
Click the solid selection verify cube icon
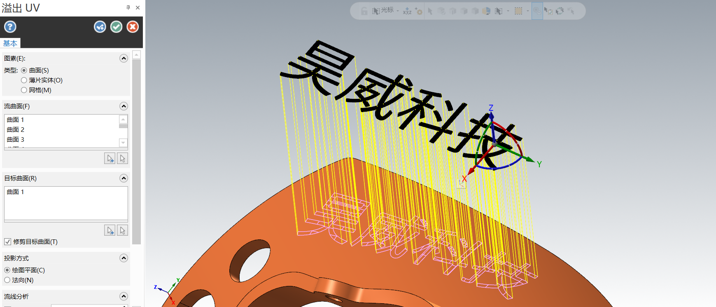pos(441,11)
